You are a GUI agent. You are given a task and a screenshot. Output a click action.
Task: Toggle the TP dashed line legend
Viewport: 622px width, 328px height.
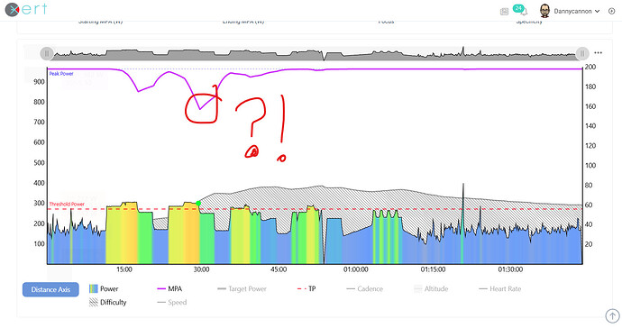point(306,288)
